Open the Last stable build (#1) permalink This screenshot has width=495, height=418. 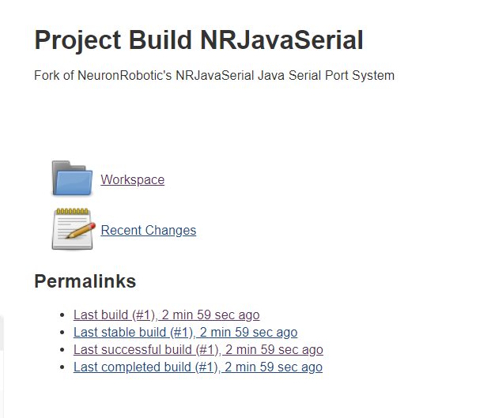[185, 332]
